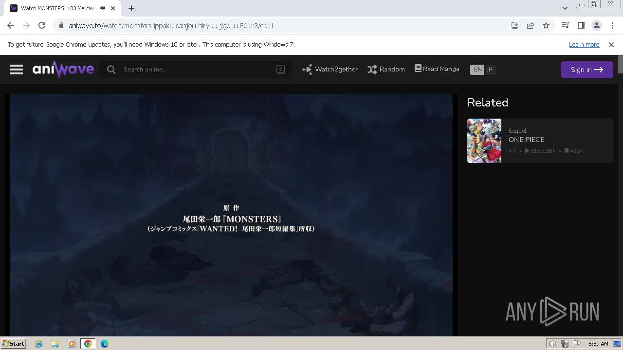This screenshot has height=350, width=623.
Task: Install page as app icon
Action: click(x=515, y=25)
